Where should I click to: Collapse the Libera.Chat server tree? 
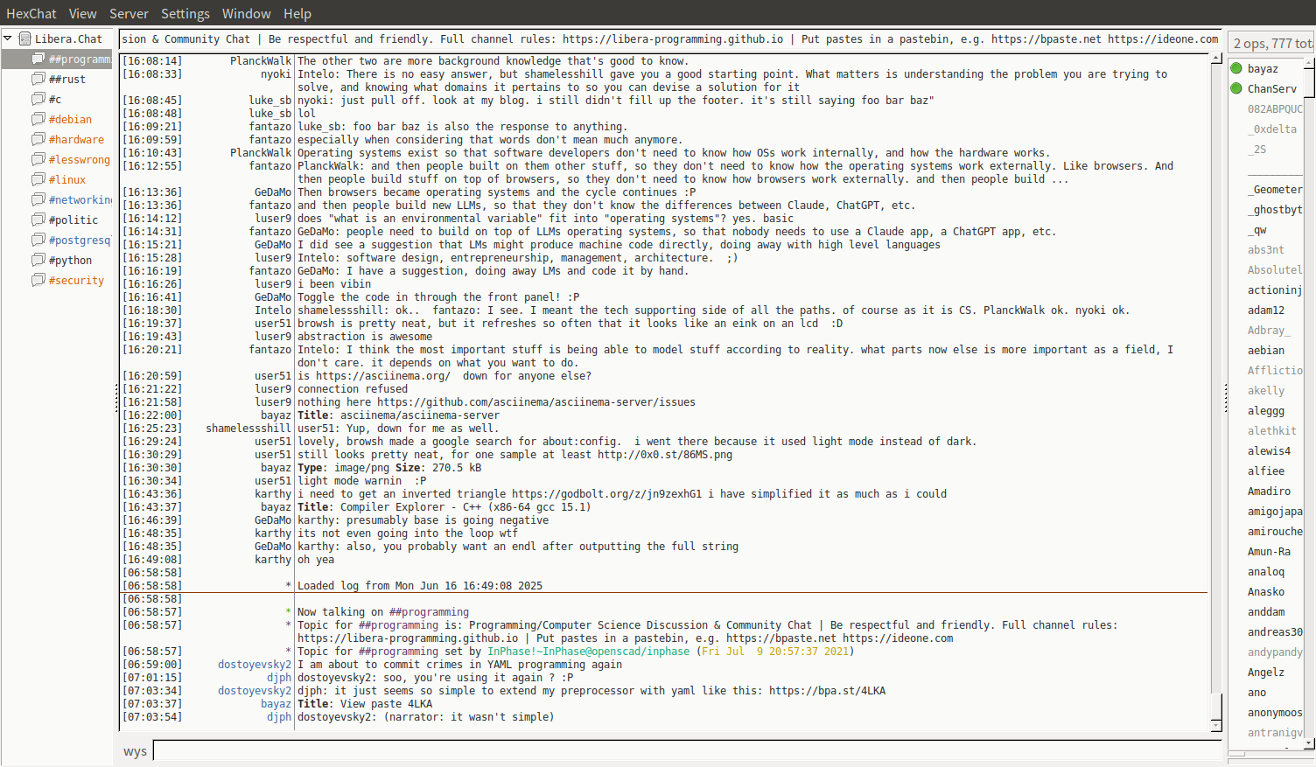coord(8,38)
